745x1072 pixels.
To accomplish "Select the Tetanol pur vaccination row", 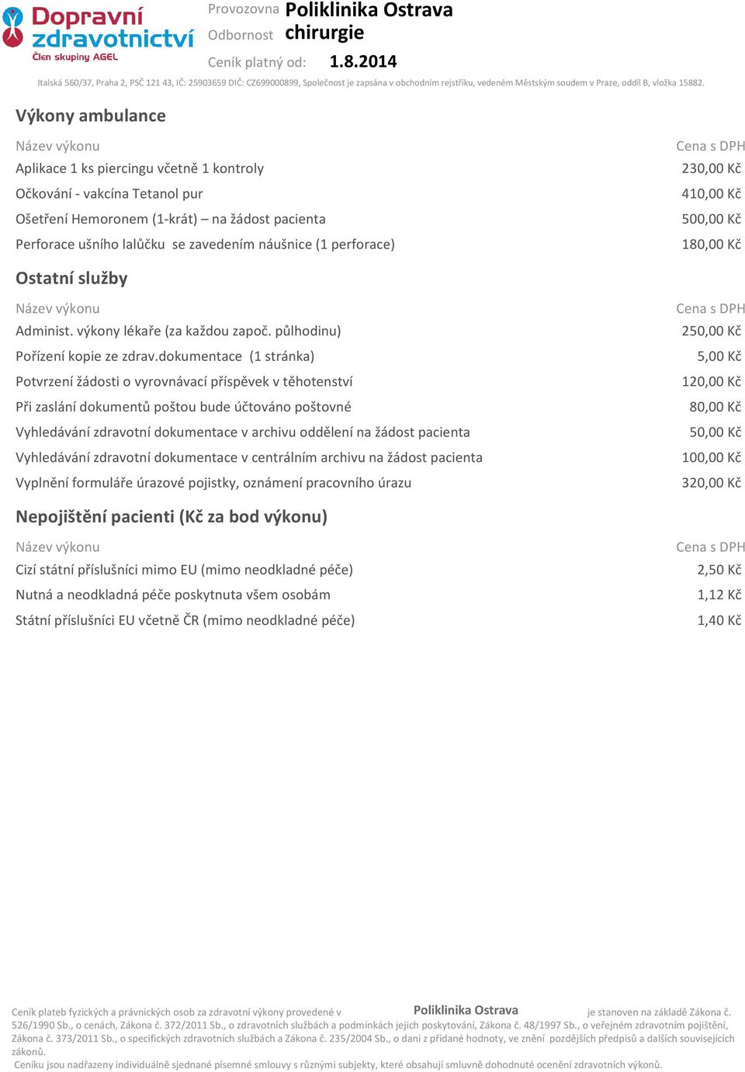I will tap(379, 194).
